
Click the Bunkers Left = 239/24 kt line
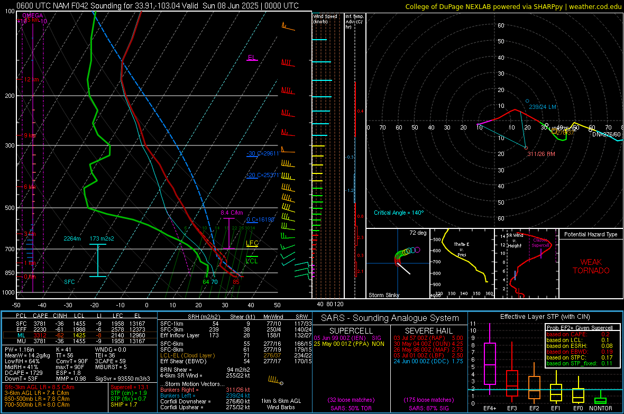205,395
